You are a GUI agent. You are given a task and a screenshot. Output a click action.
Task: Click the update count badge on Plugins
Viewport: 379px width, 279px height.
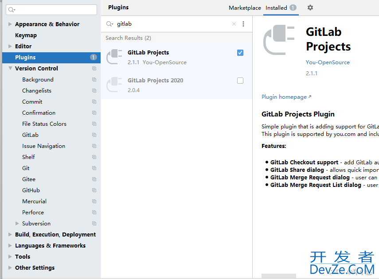[93, 57]
